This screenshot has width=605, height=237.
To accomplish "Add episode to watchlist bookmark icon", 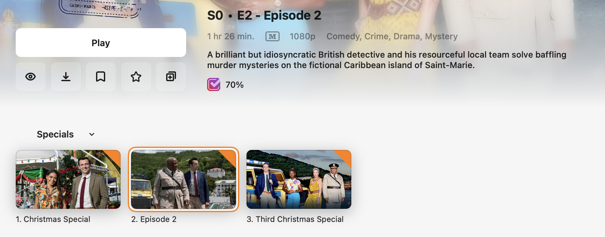I will (101, 77).
